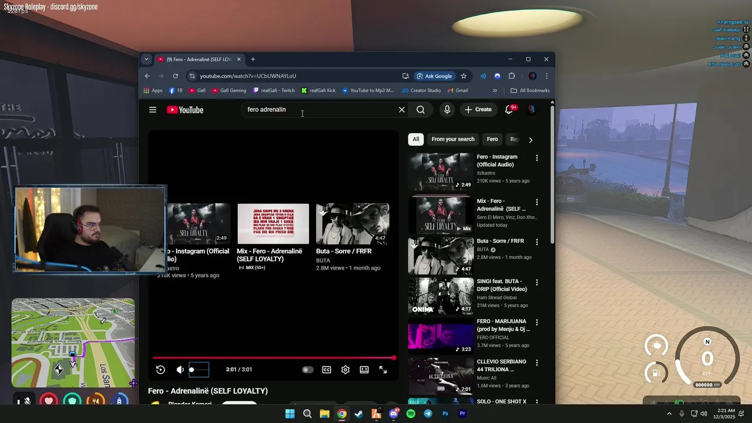The image size is (752, 423).
Task: Open the YouTube hamburger guide menu
Action: [153, 110]
